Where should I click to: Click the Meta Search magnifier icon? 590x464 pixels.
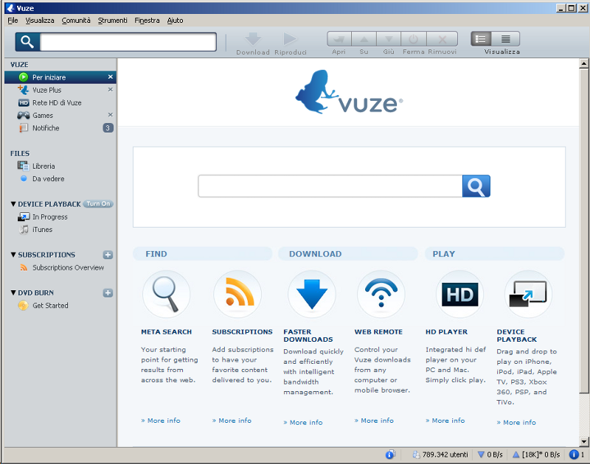click(x=166, y=294)
